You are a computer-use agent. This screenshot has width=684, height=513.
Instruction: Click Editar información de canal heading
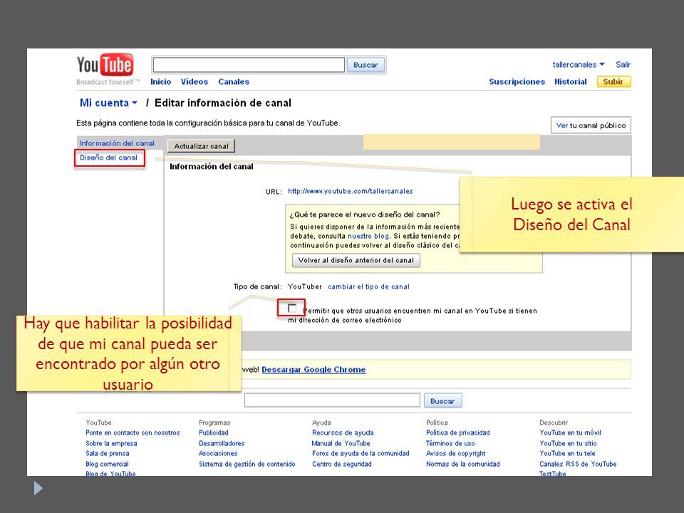pos(223,103)
